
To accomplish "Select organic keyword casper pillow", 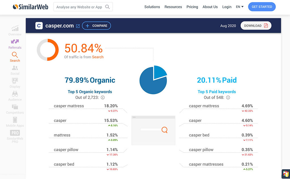I will [66, 150].
